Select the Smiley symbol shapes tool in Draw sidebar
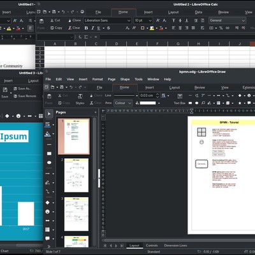Viewport: 255px width, 255px height. tap(47, 212)
